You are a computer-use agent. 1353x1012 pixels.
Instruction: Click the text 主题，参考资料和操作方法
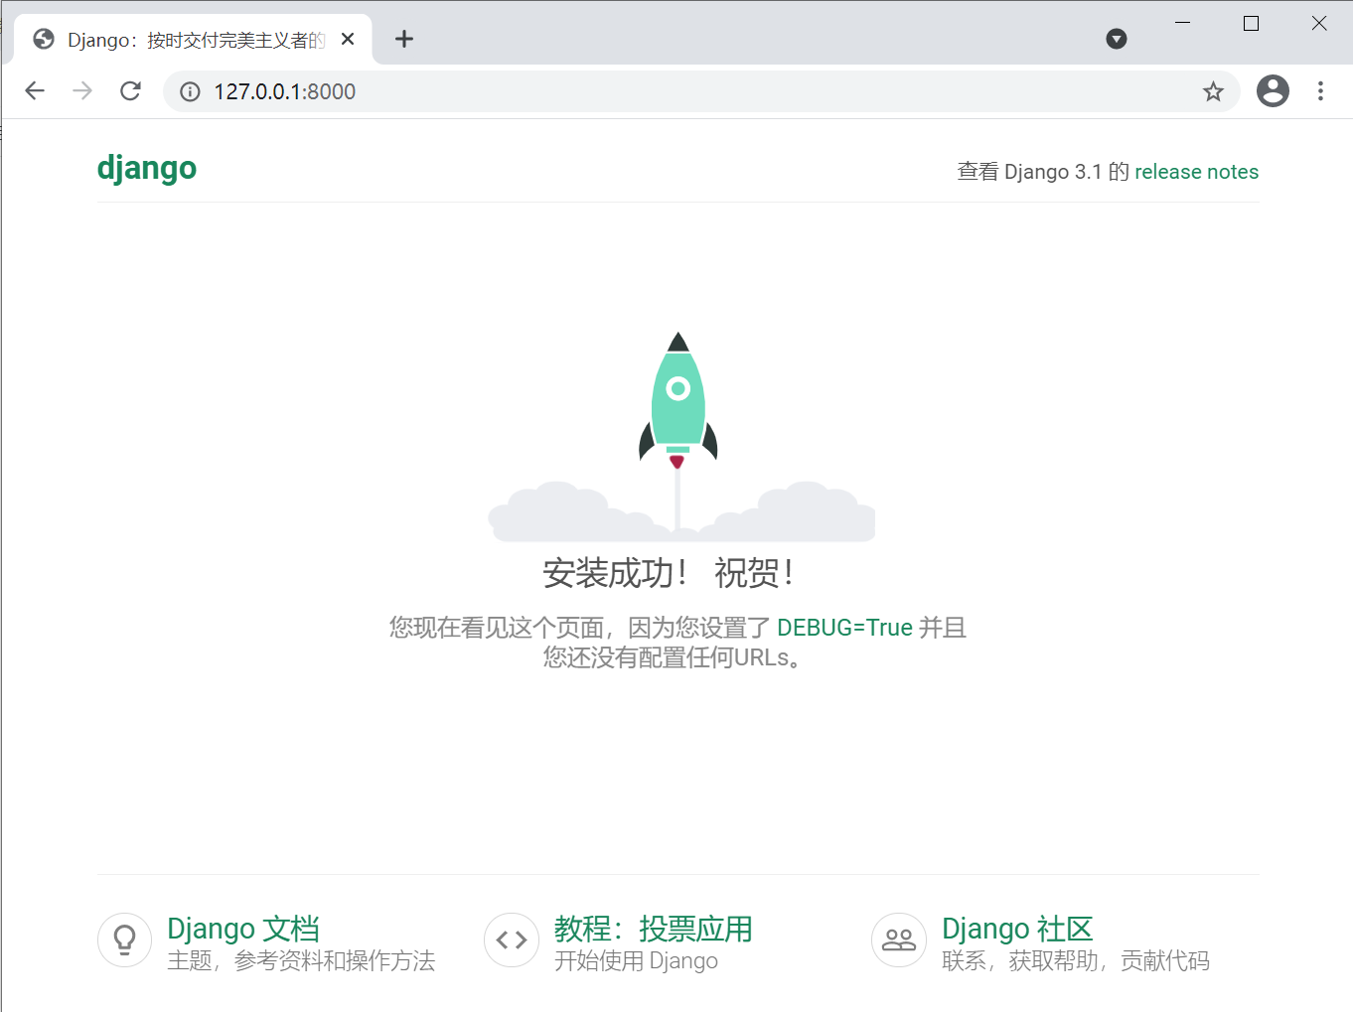coord(301,960)
